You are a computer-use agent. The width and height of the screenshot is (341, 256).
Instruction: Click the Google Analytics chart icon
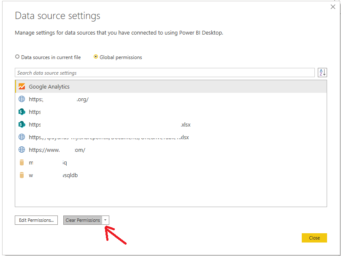[x=22, y=86]
